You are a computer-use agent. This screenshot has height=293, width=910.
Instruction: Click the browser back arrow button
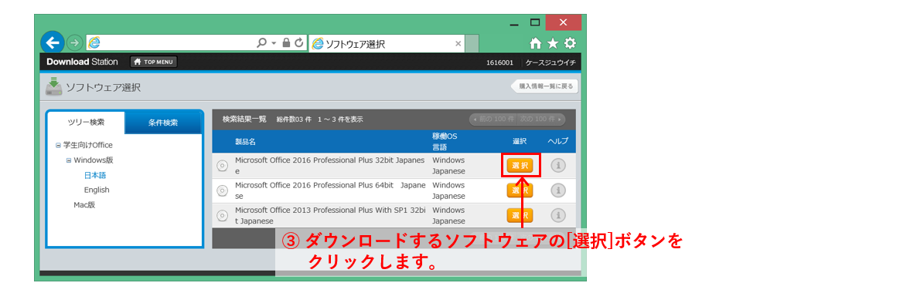pyautogui.click(x=53, y=43)
